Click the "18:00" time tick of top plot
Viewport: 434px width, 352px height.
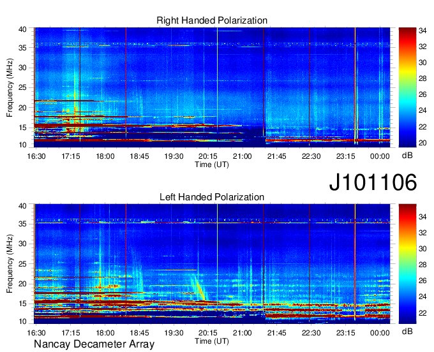(x=105, y=156)
